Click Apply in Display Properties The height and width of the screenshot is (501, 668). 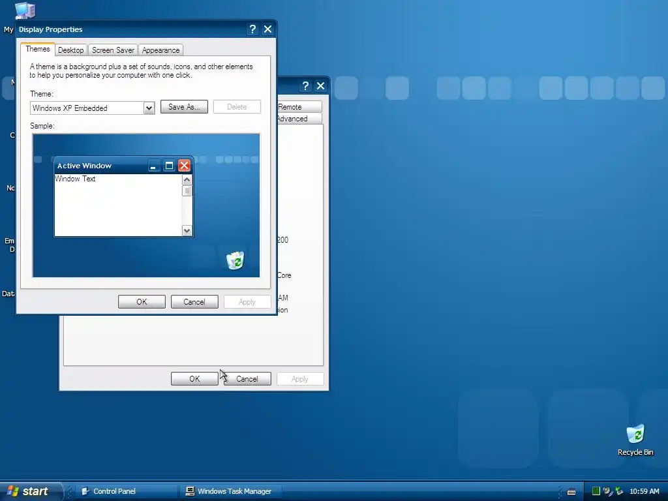tap(247, 301)
